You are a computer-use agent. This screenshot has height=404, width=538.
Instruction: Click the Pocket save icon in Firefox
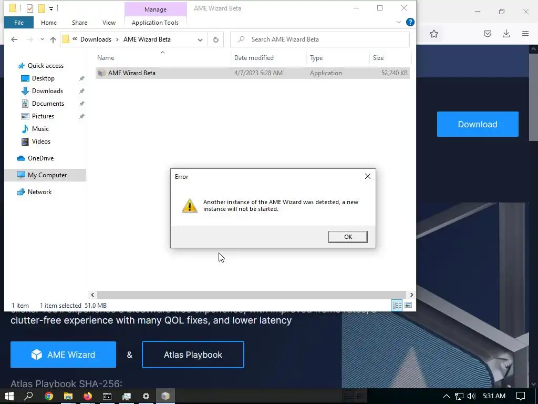click(488, 34)
